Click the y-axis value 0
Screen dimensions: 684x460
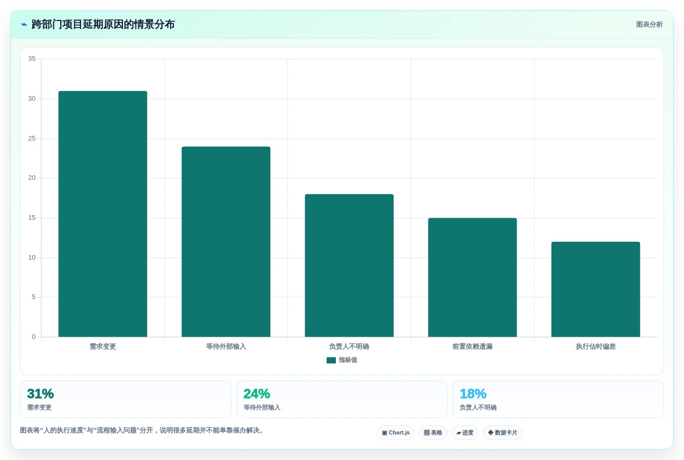coord(34,337)
